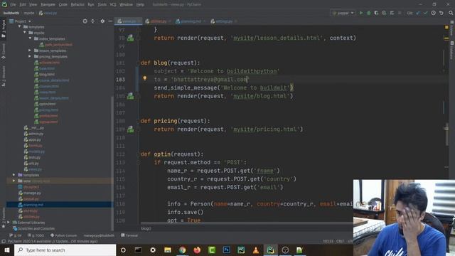Open the Git tool window at bottom

(x=16, y=235)
